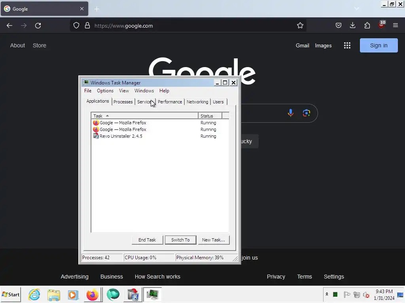Open Advertising footer link
405x303 pixels.
(x=75, y=277)
